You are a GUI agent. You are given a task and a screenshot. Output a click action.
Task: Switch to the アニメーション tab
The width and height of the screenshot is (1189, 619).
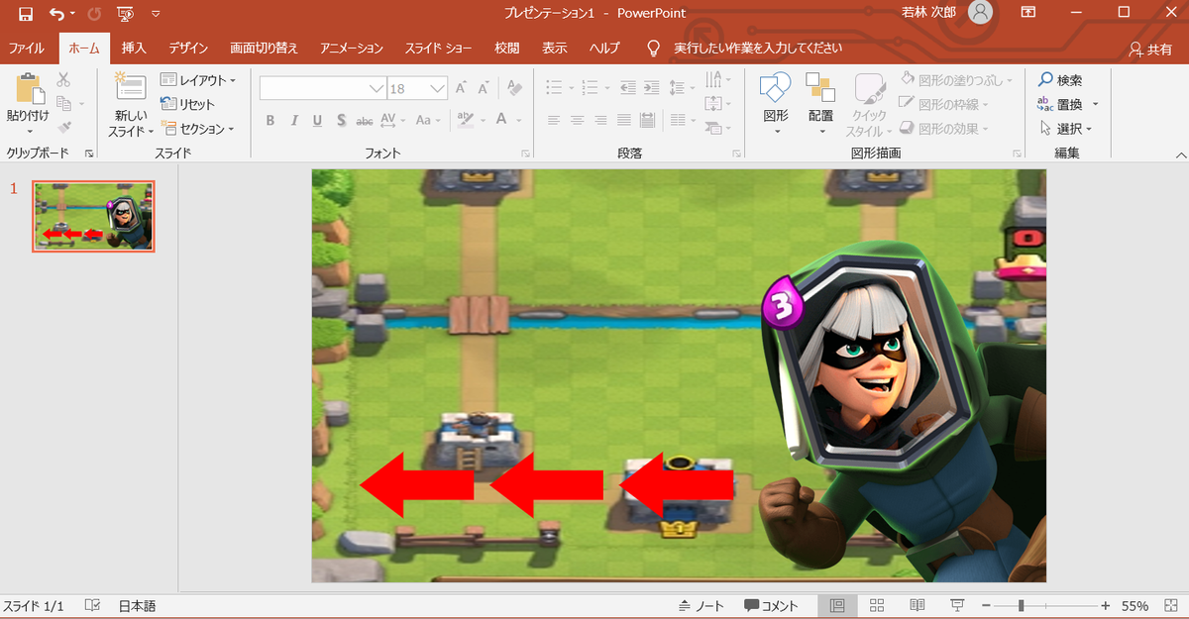(351, 49)
